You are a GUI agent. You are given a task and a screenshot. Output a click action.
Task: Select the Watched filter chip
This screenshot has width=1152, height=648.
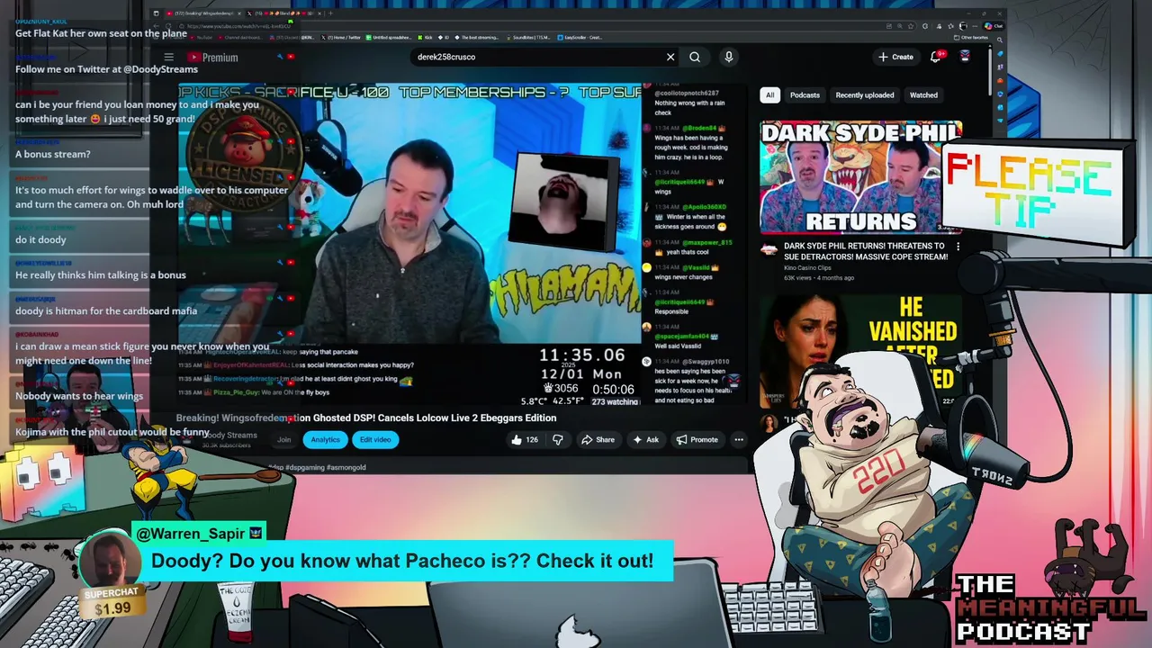(x=923, y=94)
